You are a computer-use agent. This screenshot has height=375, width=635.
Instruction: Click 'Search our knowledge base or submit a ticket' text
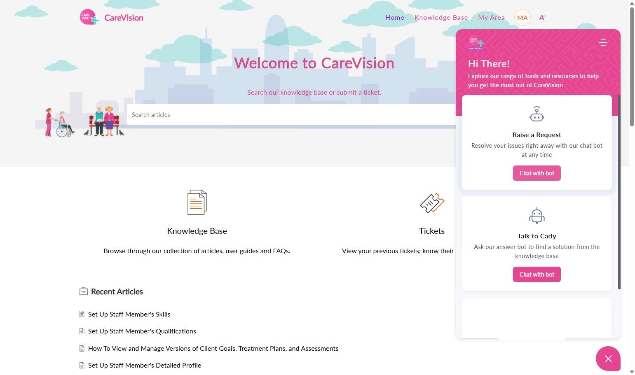point(314,92)
